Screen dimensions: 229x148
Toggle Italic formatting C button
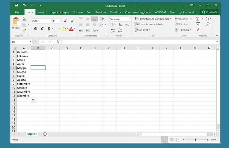(42, 29)
